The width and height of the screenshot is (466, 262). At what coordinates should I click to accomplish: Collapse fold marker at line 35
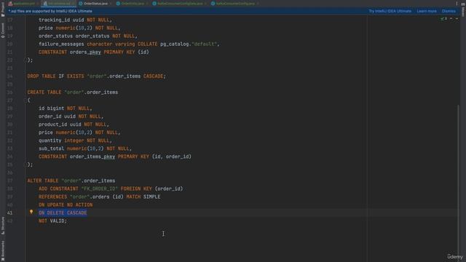tap(25, 164)
